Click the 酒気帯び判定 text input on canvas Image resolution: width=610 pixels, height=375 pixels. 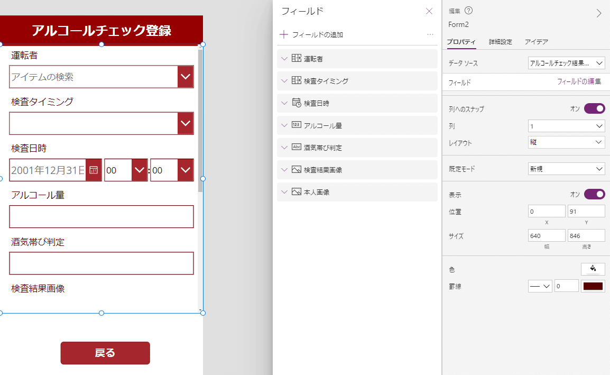click(101, 263)
